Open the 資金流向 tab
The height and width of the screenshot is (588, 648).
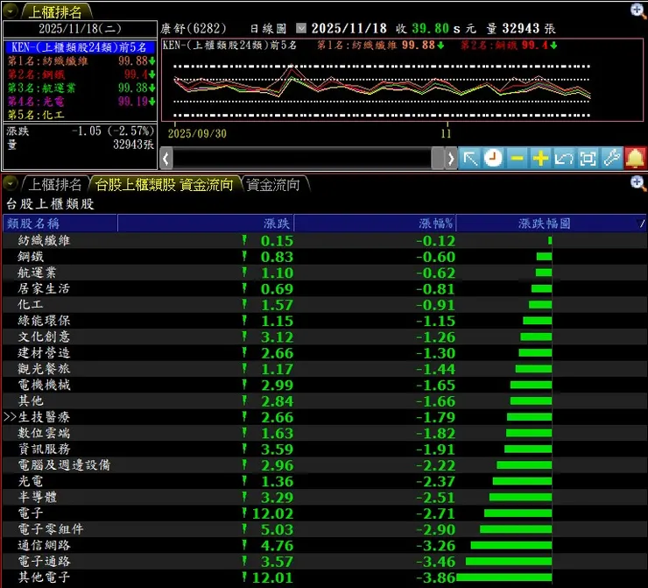(273, 184)
